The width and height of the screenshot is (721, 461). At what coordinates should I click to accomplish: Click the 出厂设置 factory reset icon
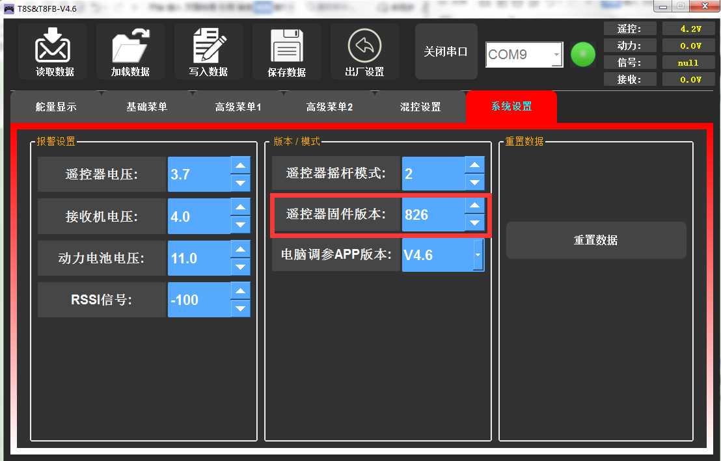[364, 47]
